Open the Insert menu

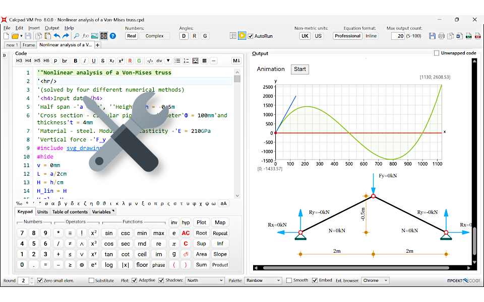34,28
